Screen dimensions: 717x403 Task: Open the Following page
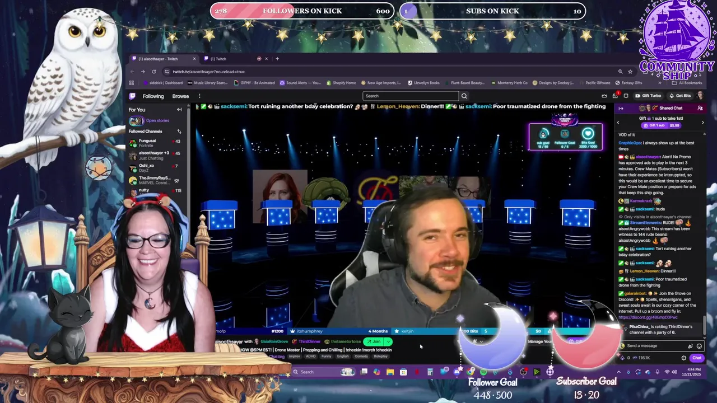click(153, 96)
